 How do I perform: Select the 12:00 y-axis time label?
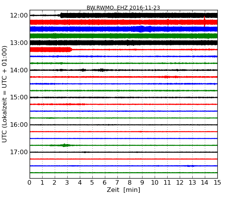tap(19, 16)
